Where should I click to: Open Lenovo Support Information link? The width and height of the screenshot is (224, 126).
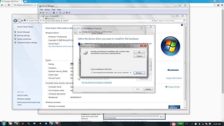174,78
